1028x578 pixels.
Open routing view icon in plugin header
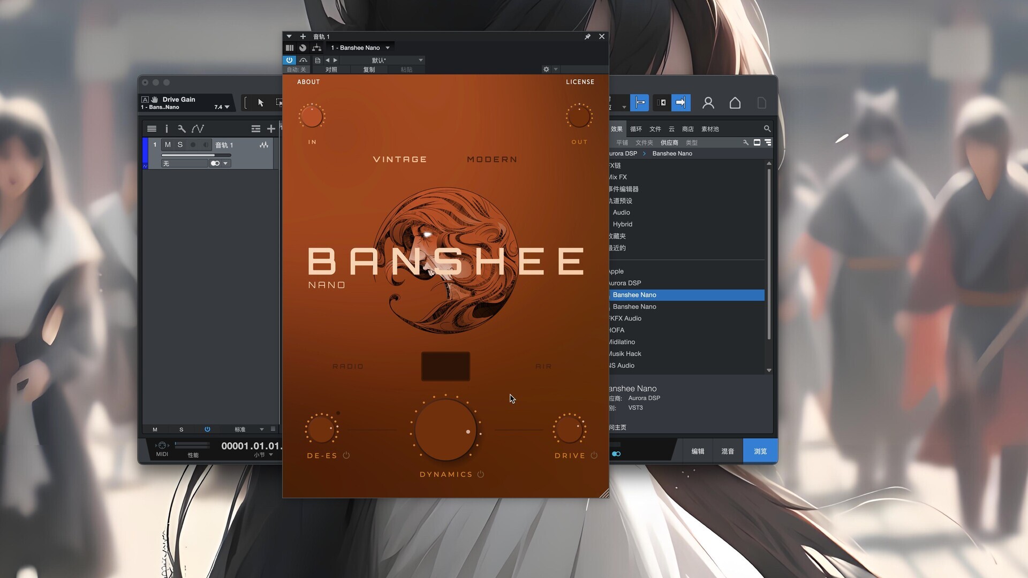(x=316, y=48)
